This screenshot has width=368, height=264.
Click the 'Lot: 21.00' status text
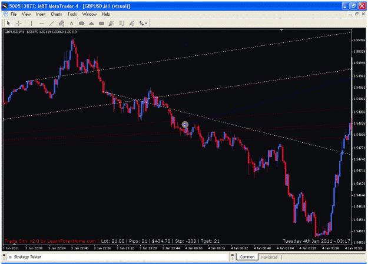coord(112,241)
